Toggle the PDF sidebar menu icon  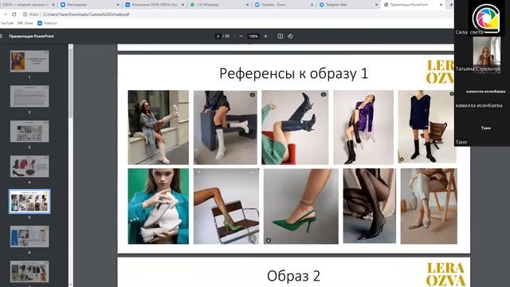click(2, 36)
